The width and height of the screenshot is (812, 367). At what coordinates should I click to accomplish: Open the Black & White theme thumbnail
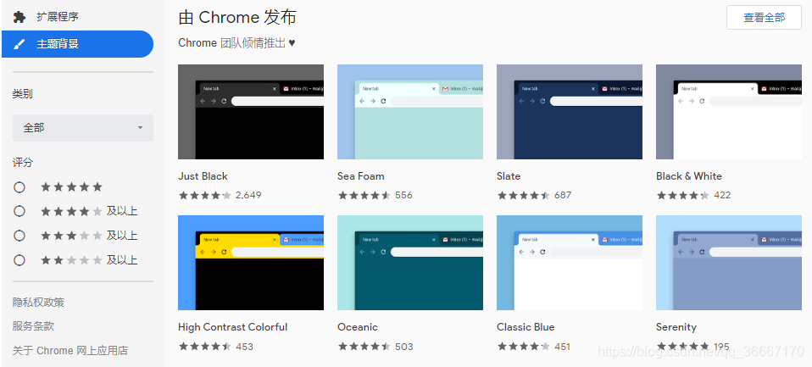(x=729, y=112)
